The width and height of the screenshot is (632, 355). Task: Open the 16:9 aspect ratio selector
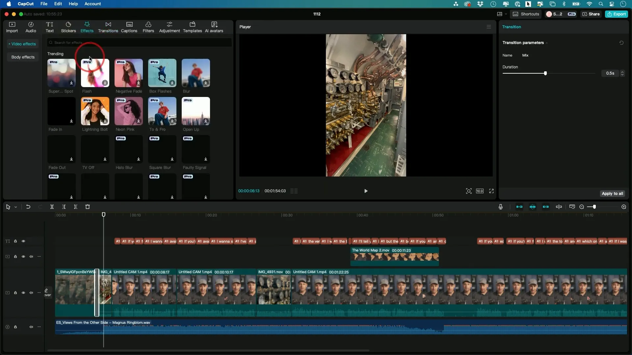(480, 191)
